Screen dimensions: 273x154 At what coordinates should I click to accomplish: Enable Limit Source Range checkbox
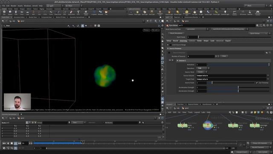tap(171, 45)
